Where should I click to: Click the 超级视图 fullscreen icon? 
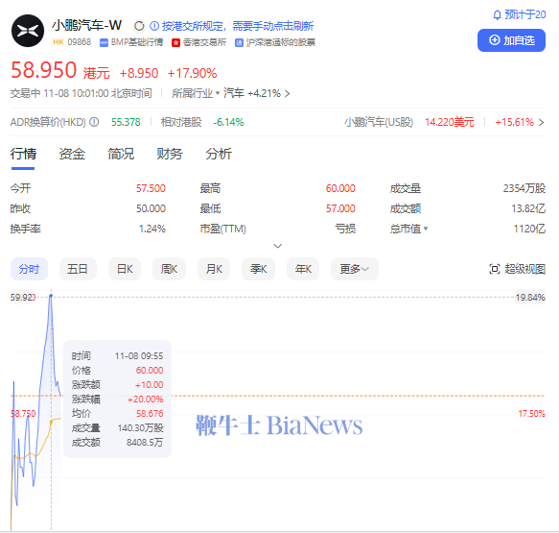coord(495,269)
